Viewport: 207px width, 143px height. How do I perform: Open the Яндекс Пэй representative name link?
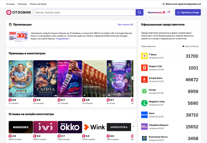[x=155, y=66]
